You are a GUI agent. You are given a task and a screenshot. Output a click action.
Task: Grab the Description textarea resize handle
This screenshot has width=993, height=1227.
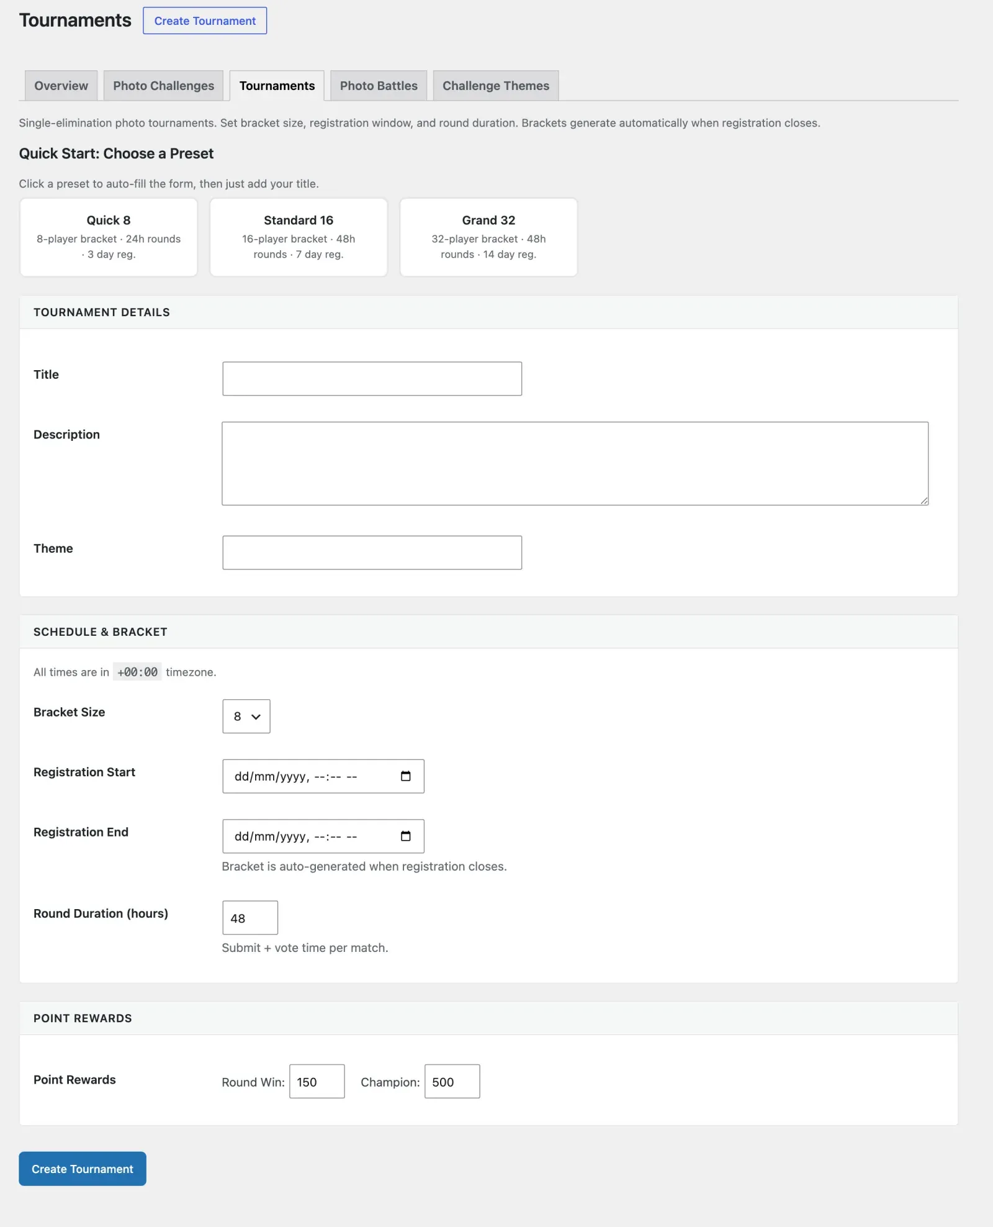(924, 500)
